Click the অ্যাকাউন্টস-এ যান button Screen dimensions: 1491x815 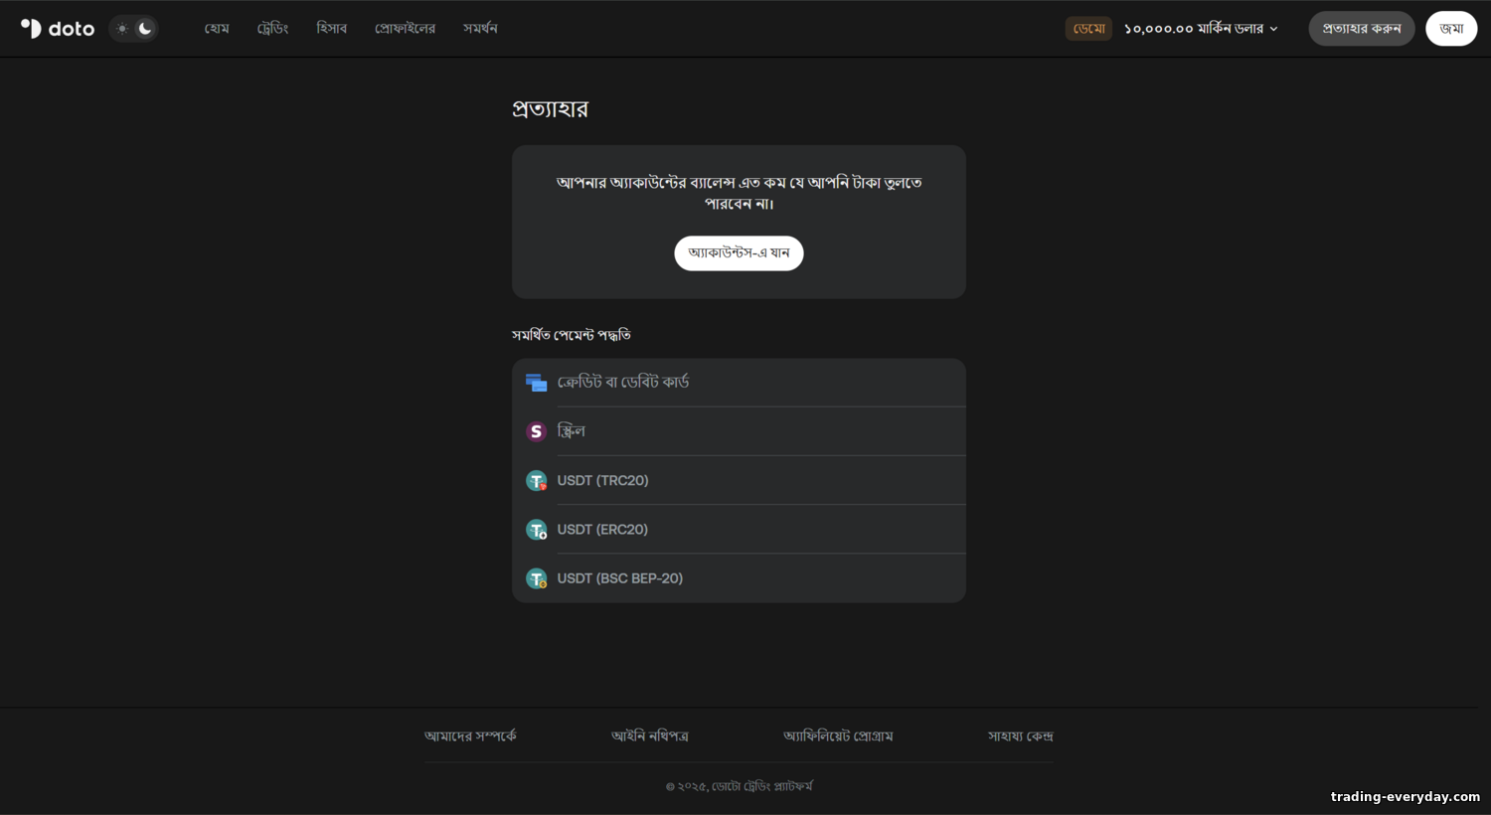coord(739,253)
